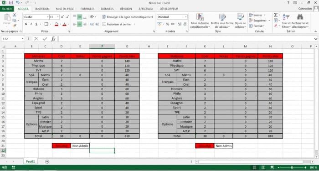
Task: Open Mise en forme conditionnelle
Action: tap(200, 21)
